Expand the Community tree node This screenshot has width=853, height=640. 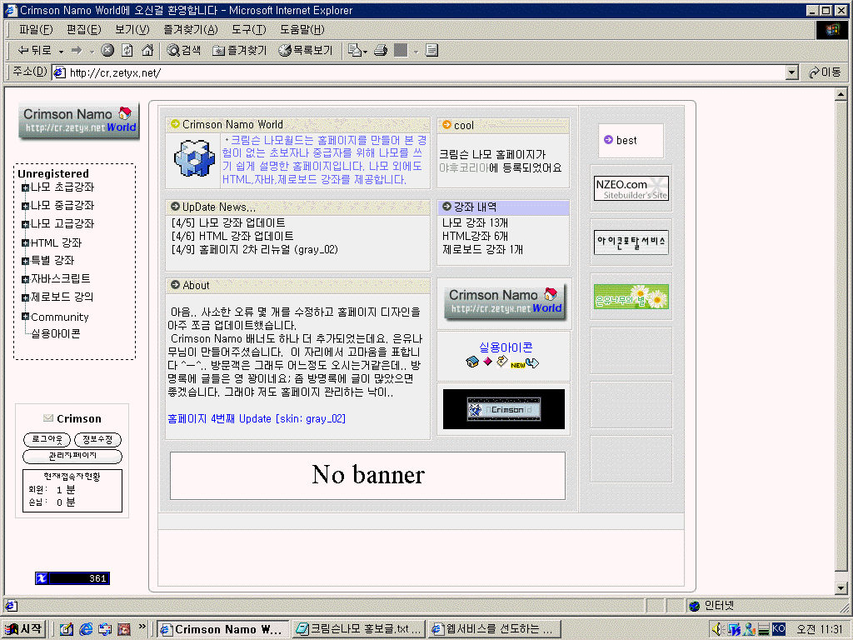[x=26, y=317]
